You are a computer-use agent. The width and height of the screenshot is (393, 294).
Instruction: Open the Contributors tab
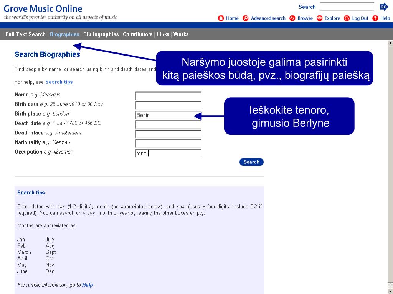(x=138, y=34)
